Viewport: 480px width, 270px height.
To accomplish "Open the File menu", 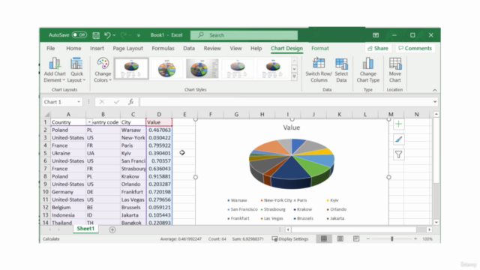I will coord(50,48).
